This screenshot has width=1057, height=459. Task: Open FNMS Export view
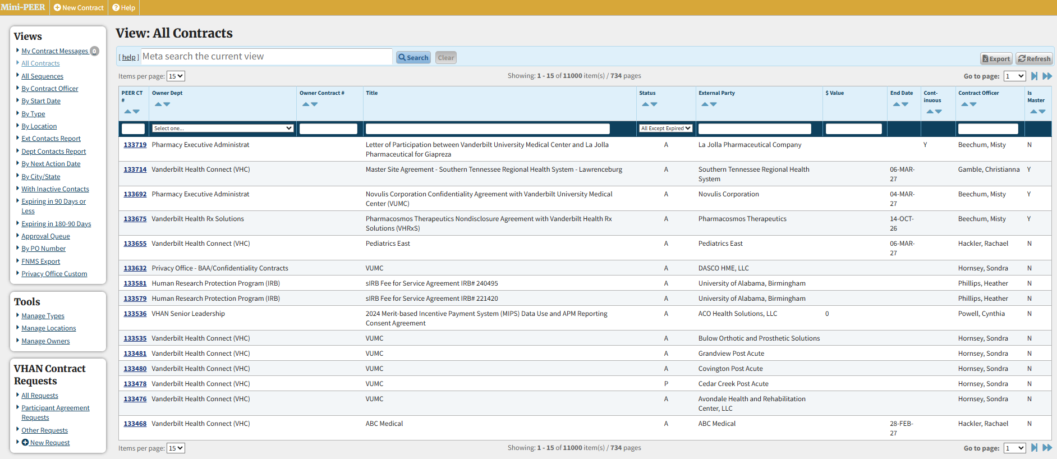(41, 261)
